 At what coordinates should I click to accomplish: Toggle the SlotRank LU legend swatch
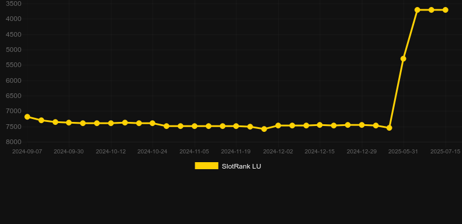point(206,166)
